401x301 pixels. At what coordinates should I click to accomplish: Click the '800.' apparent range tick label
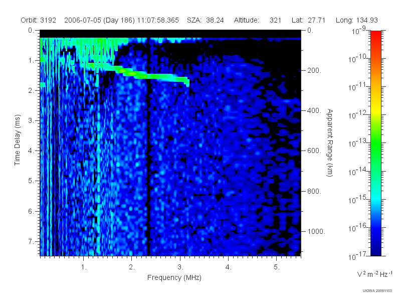[x=314, y=191]
